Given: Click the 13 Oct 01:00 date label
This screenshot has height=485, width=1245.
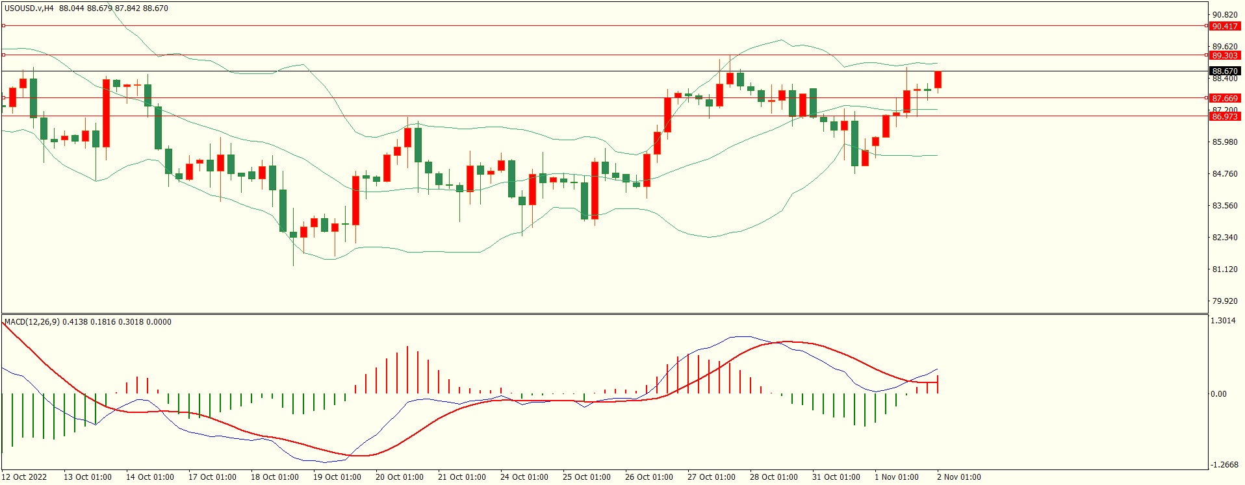Looking at the screenshot, I should tap(88, 477).
